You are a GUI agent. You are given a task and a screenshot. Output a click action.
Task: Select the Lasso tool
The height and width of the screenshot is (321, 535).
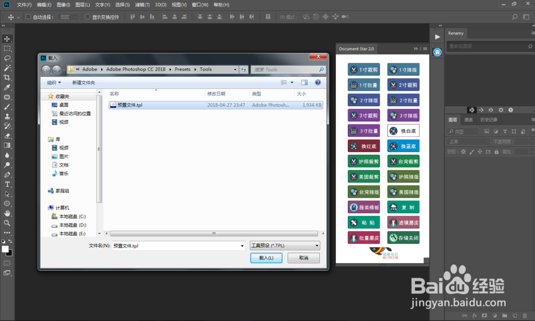[7, 58]
